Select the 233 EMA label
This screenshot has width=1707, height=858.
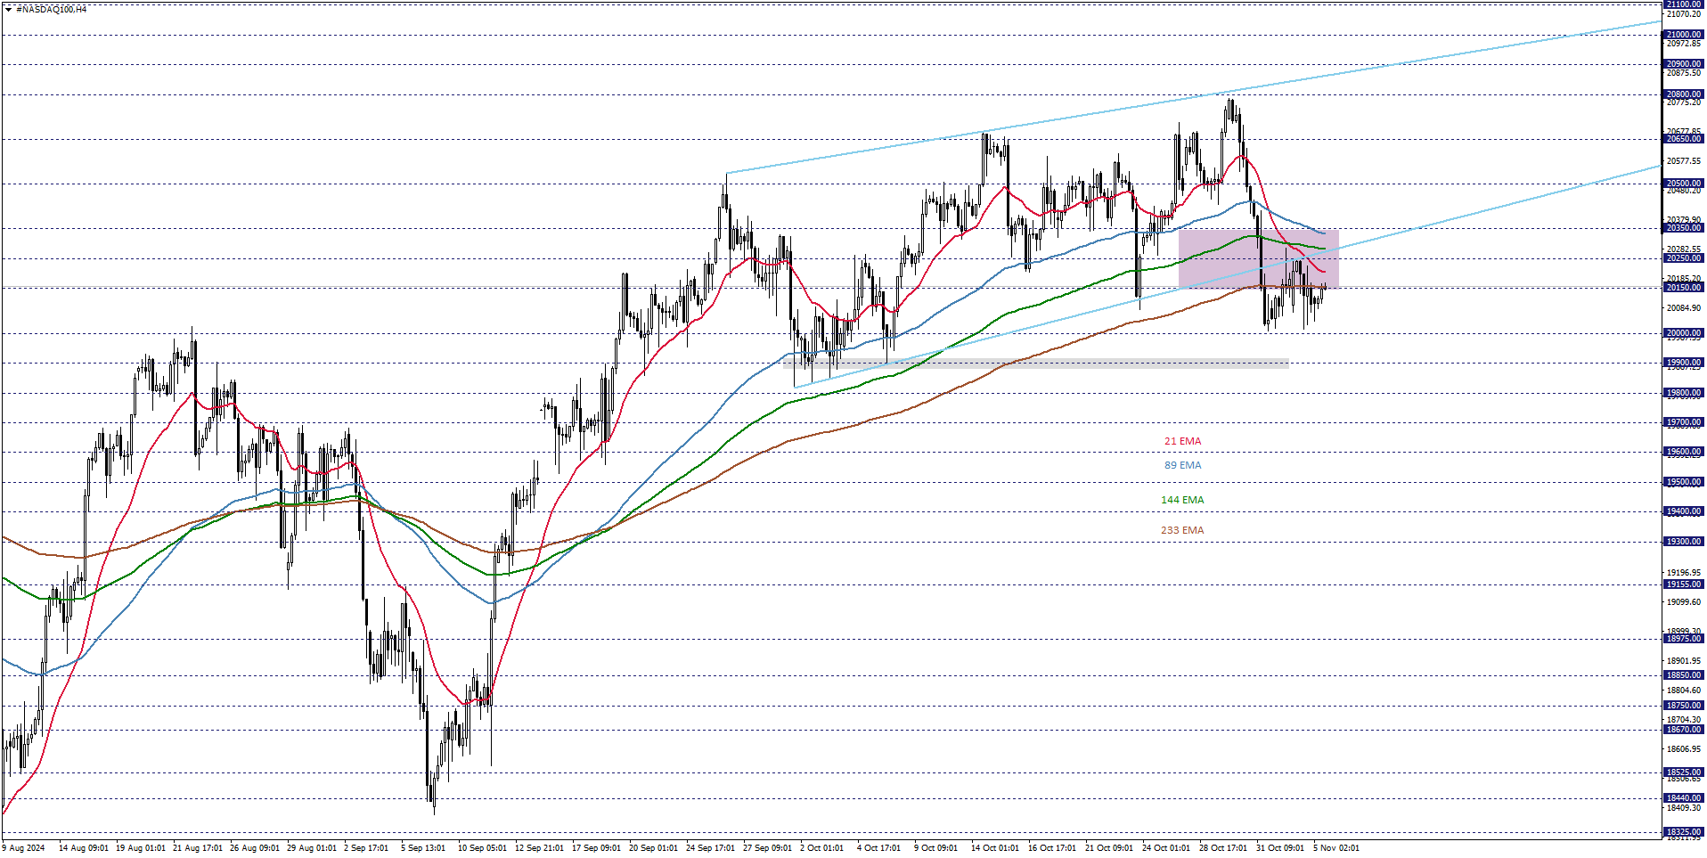tap(1182, 530)
